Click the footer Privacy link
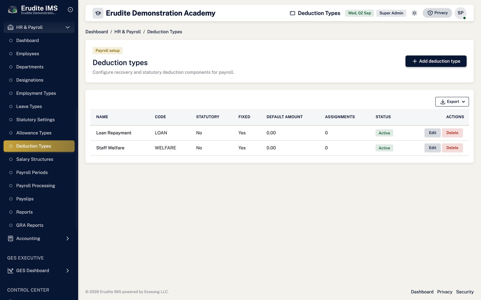Screen dimensions: 481x300 [x=445, y=292]
